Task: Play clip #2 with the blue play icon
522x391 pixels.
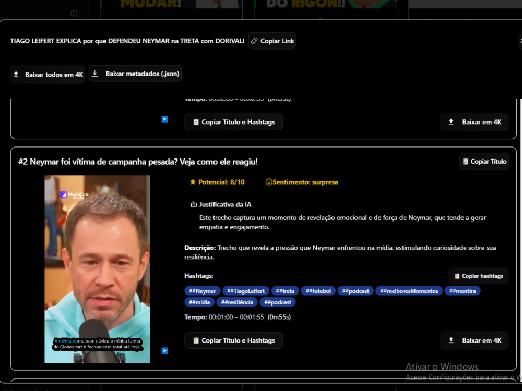Action: 165,350
